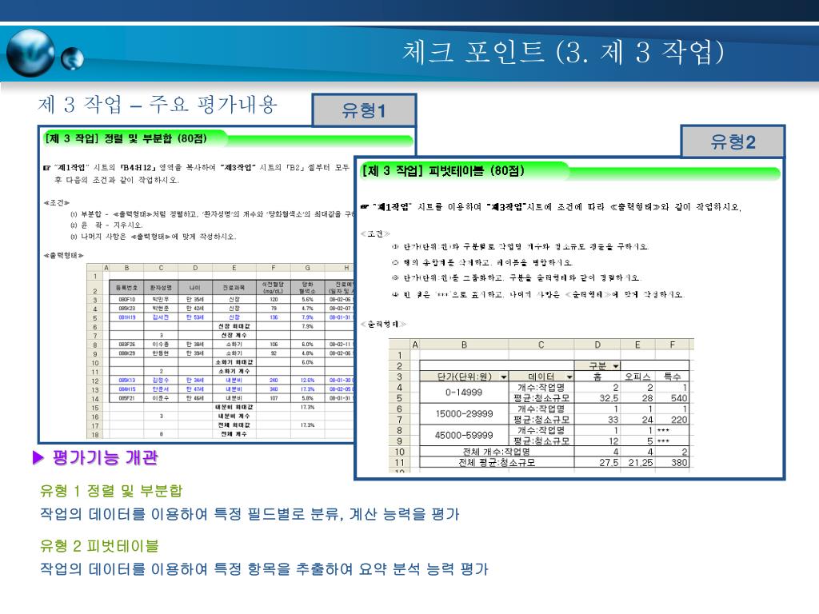Select the 내분비 최대값 subtotal cell
The height and width of the screenshot is (614, 819).
pos(234,407)
